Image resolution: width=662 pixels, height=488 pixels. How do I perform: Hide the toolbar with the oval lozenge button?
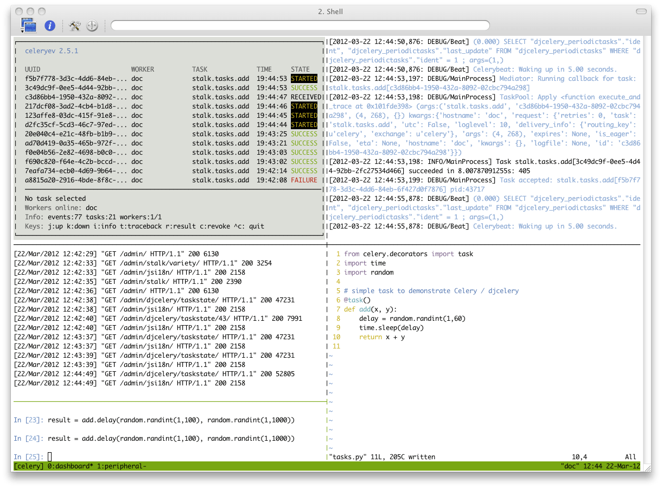pyautogui.click(x=640, y=11)
